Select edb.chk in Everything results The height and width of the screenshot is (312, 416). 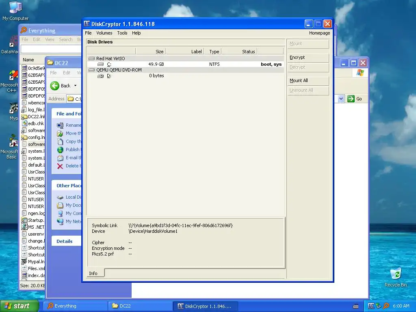click(x=33, y=123)
